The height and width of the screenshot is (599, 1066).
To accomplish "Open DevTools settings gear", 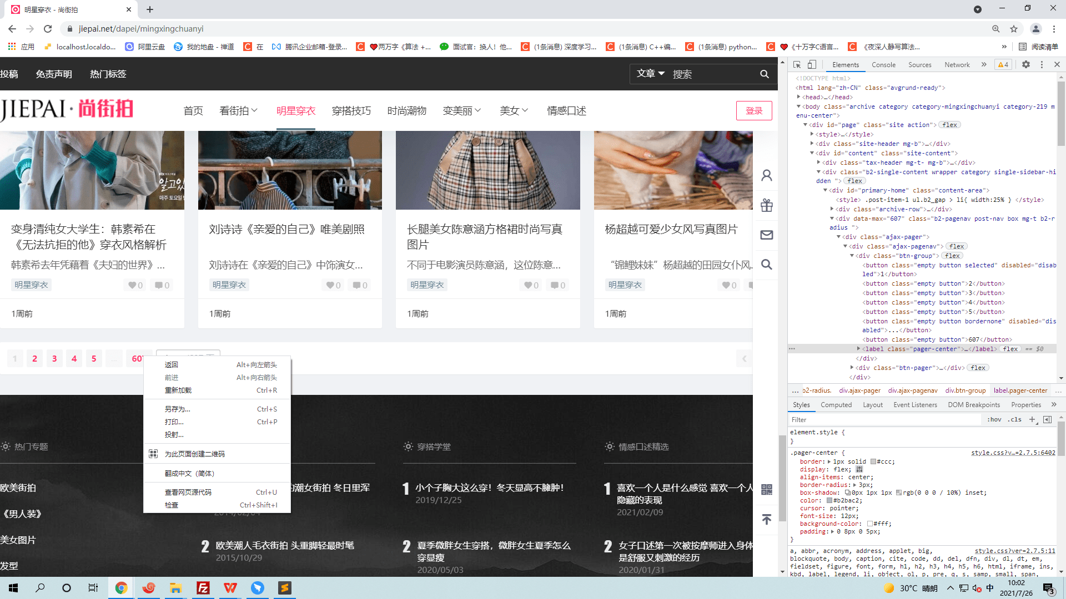I will [1026, 65].
